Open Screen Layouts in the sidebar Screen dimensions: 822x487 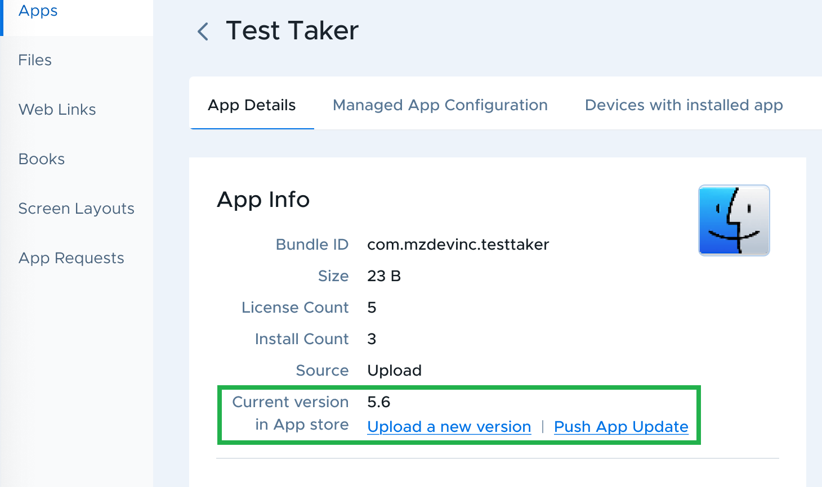[x=77, y=209]
